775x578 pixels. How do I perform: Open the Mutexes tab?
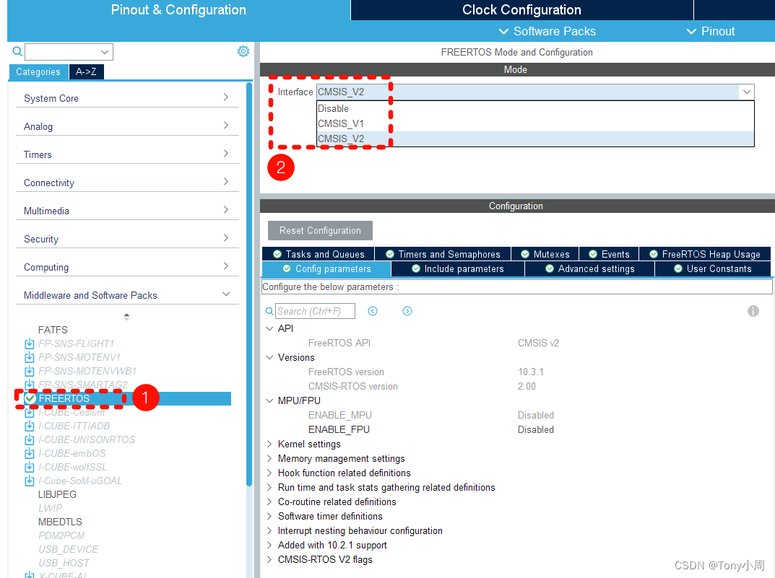545,254
